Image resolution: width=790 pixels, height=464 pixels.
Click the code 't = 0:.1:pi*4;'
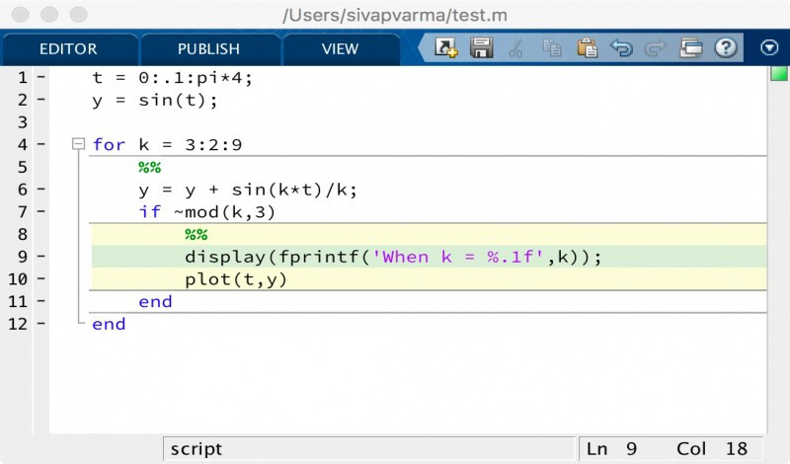[172, 78]
